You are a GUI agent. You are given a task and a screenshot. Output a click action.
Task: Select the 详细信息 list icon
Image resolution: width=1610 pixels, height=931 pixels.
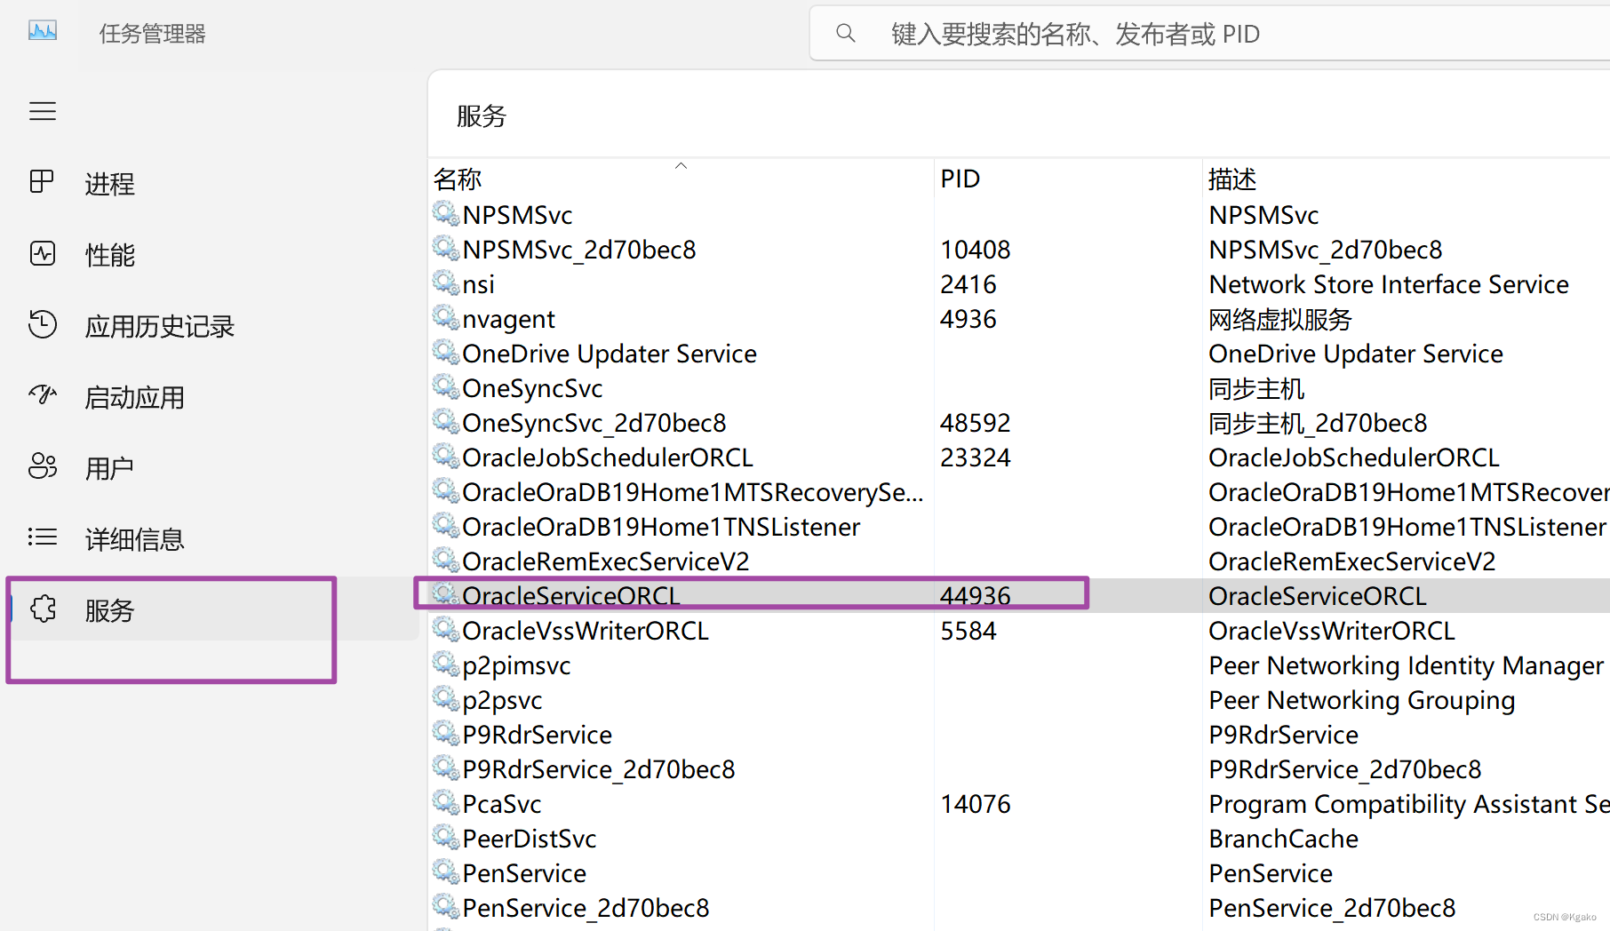43,537
